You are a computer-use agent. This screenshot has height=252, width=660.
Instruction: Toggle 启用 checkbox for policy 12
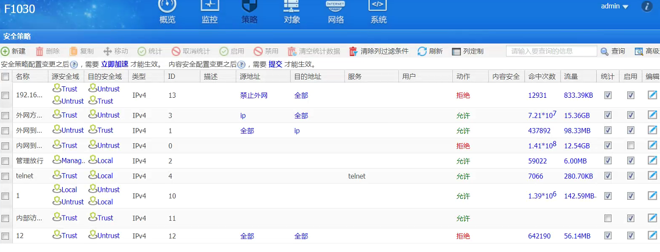(x=631, y=235)
